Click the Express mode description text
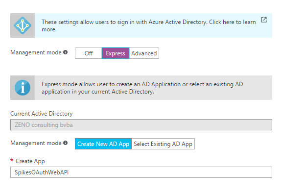This screenshot has width=281, height=194. 142,88
